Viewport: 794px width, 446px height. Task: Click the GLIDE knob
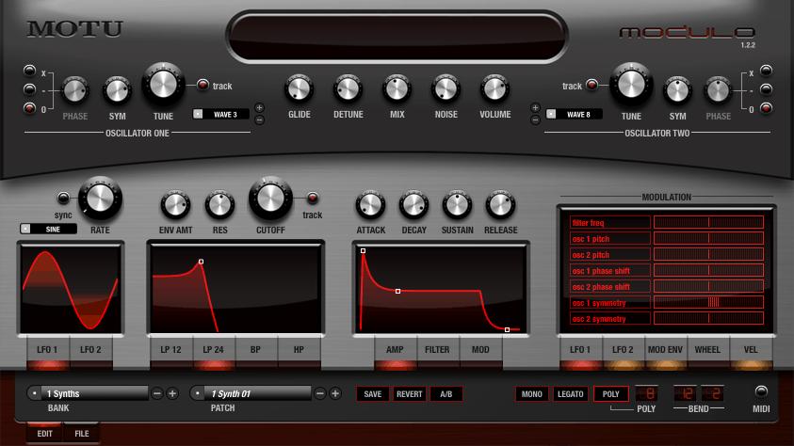point(299,89)
